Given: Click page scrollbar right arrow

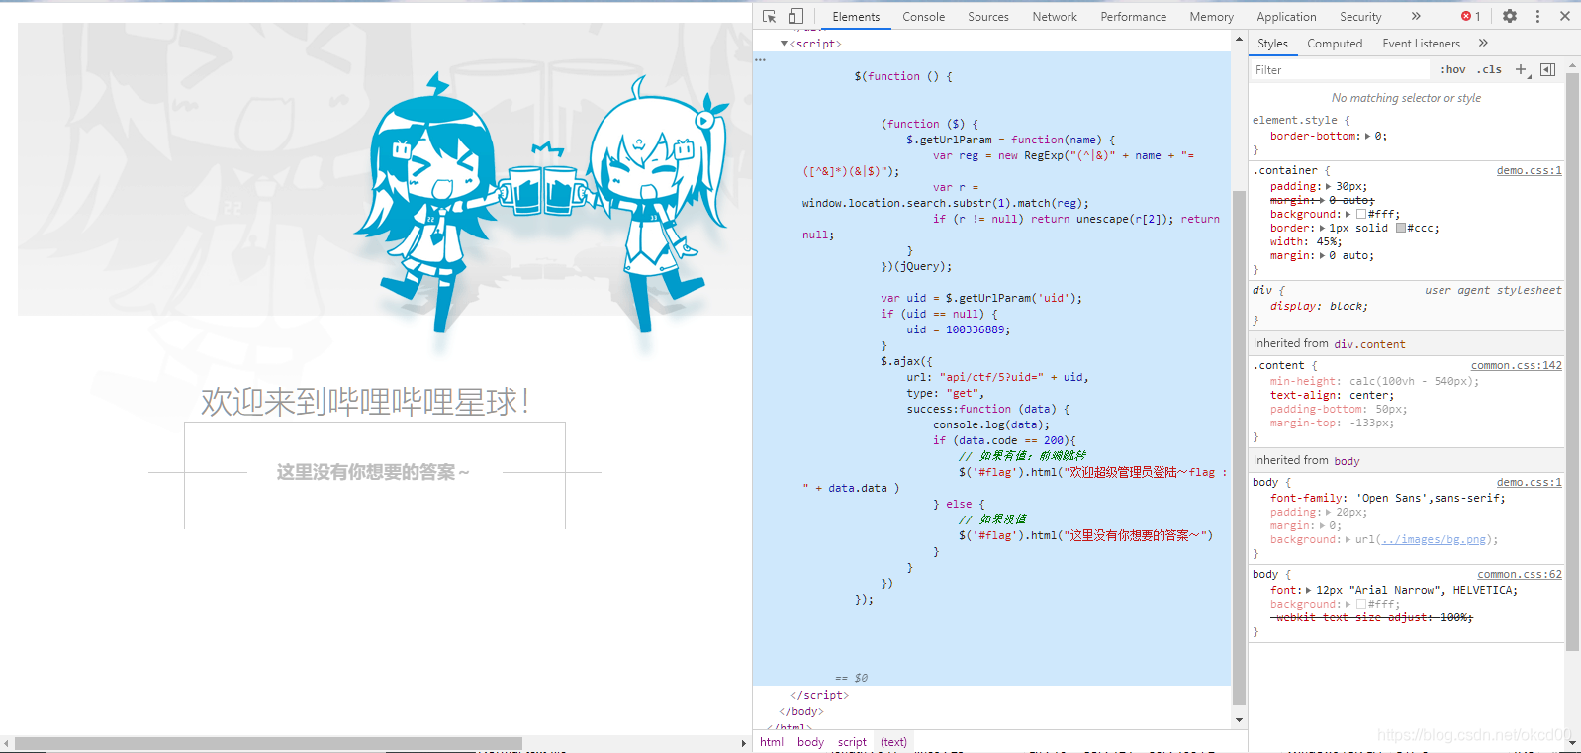Looking at the screenshot, I should [743, 743].
